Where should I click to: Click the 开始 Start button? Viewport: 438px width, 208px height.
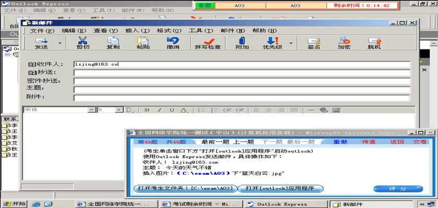pyautogui.click(x=14, y=203)
